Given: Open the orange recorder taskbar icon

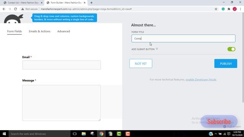Looking at the screenshot, I should point(128,134).
